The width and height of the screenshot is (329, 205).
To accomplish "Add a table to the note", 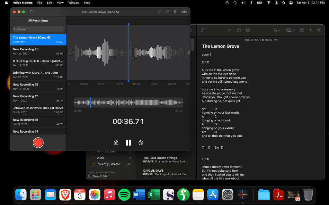I will click(248, 30).
